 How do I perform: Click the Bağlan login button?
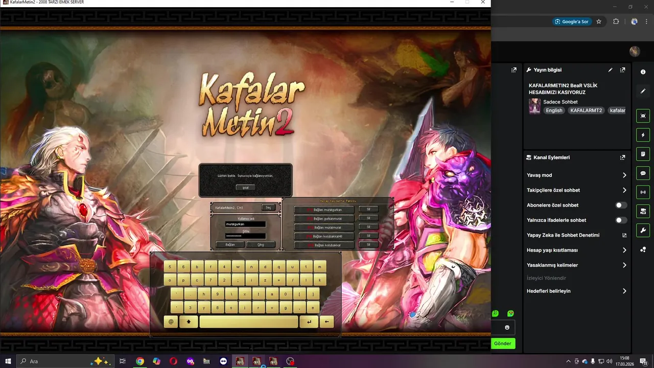pos(230,245)
